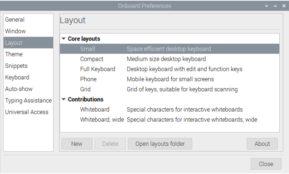Open the Snippets section

pos(16,66)
